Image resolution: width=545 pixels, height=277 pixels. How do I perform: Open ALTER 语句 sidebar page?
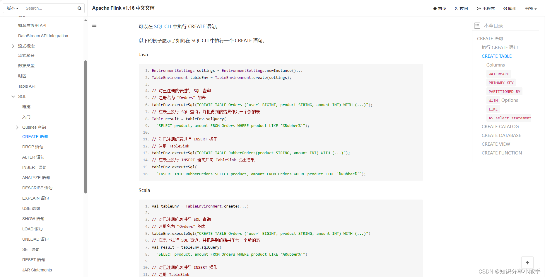point(33,157)
